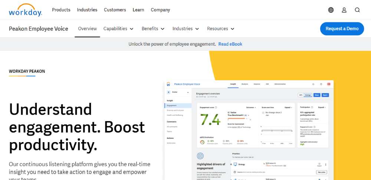The image size is (371, 180).
Task: Expand the Benefits dropdown
Action: point(153,29)
